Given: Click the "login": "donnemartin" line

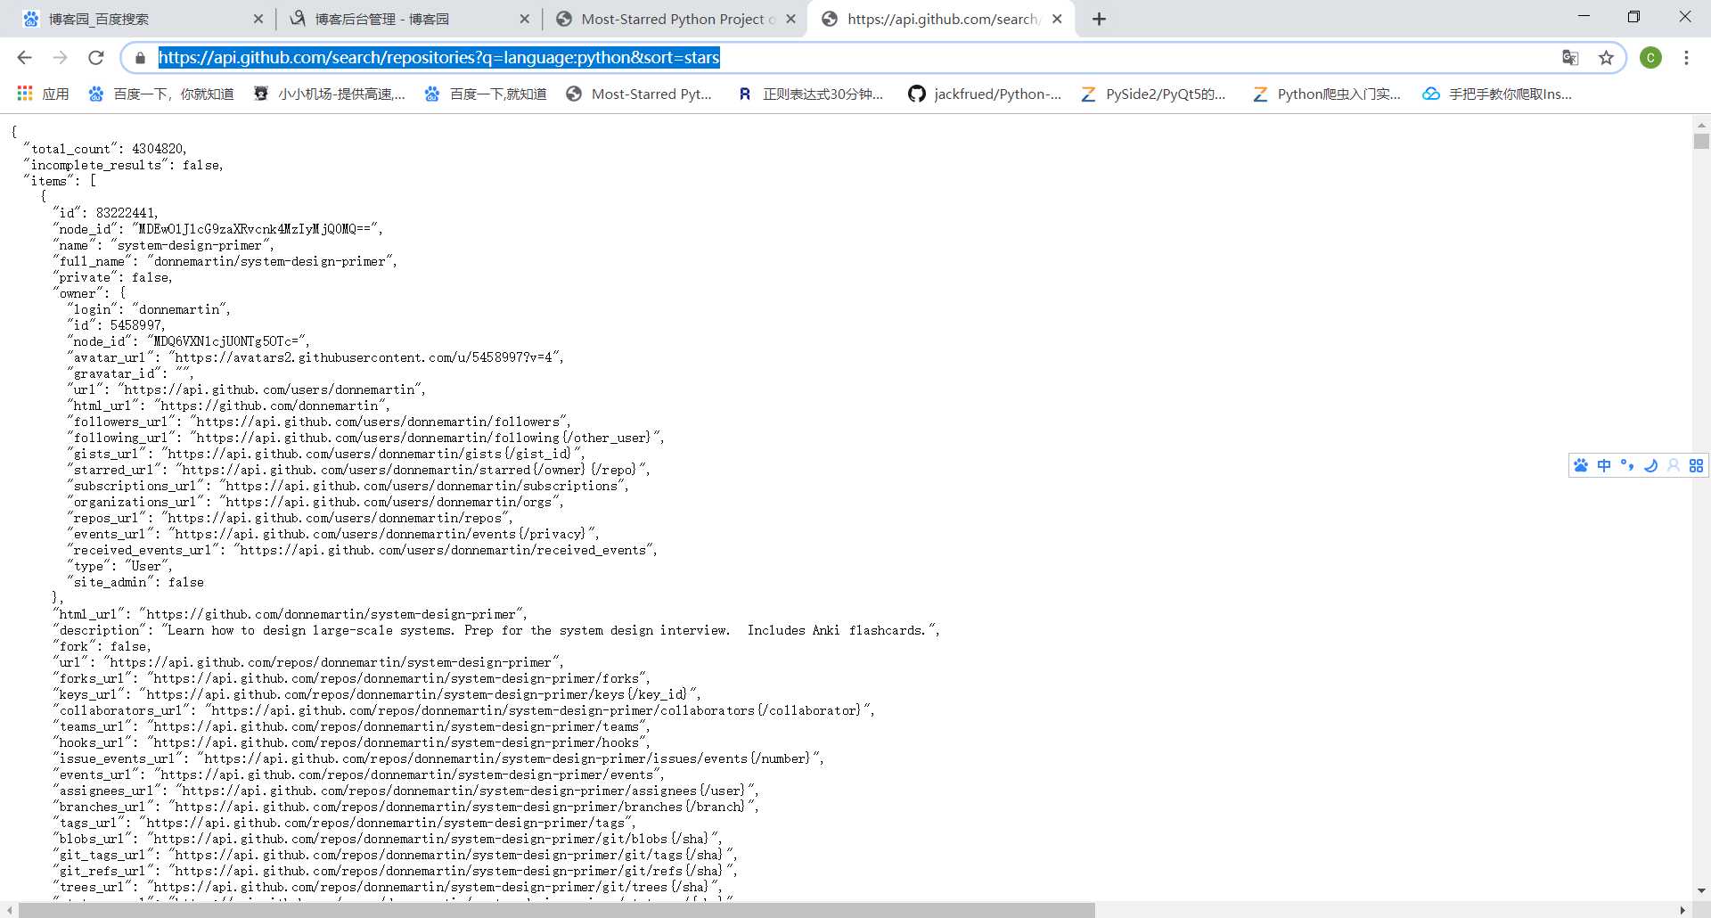Looking at the screenshot, I should coord(149,309).
